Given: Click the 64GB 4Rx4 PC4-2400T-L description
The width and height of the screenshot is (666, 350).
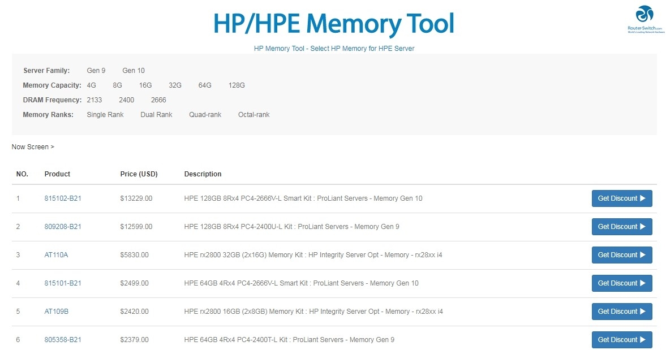Looking at the screenshot, I should [289, 340].
